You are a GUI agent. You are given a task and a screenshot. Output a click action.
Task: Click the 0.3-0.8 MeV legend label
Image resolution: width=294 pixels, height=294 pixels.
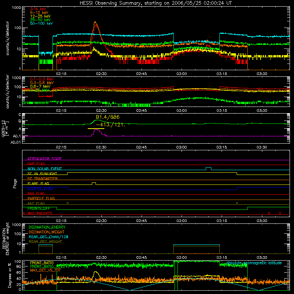(42, 83)
